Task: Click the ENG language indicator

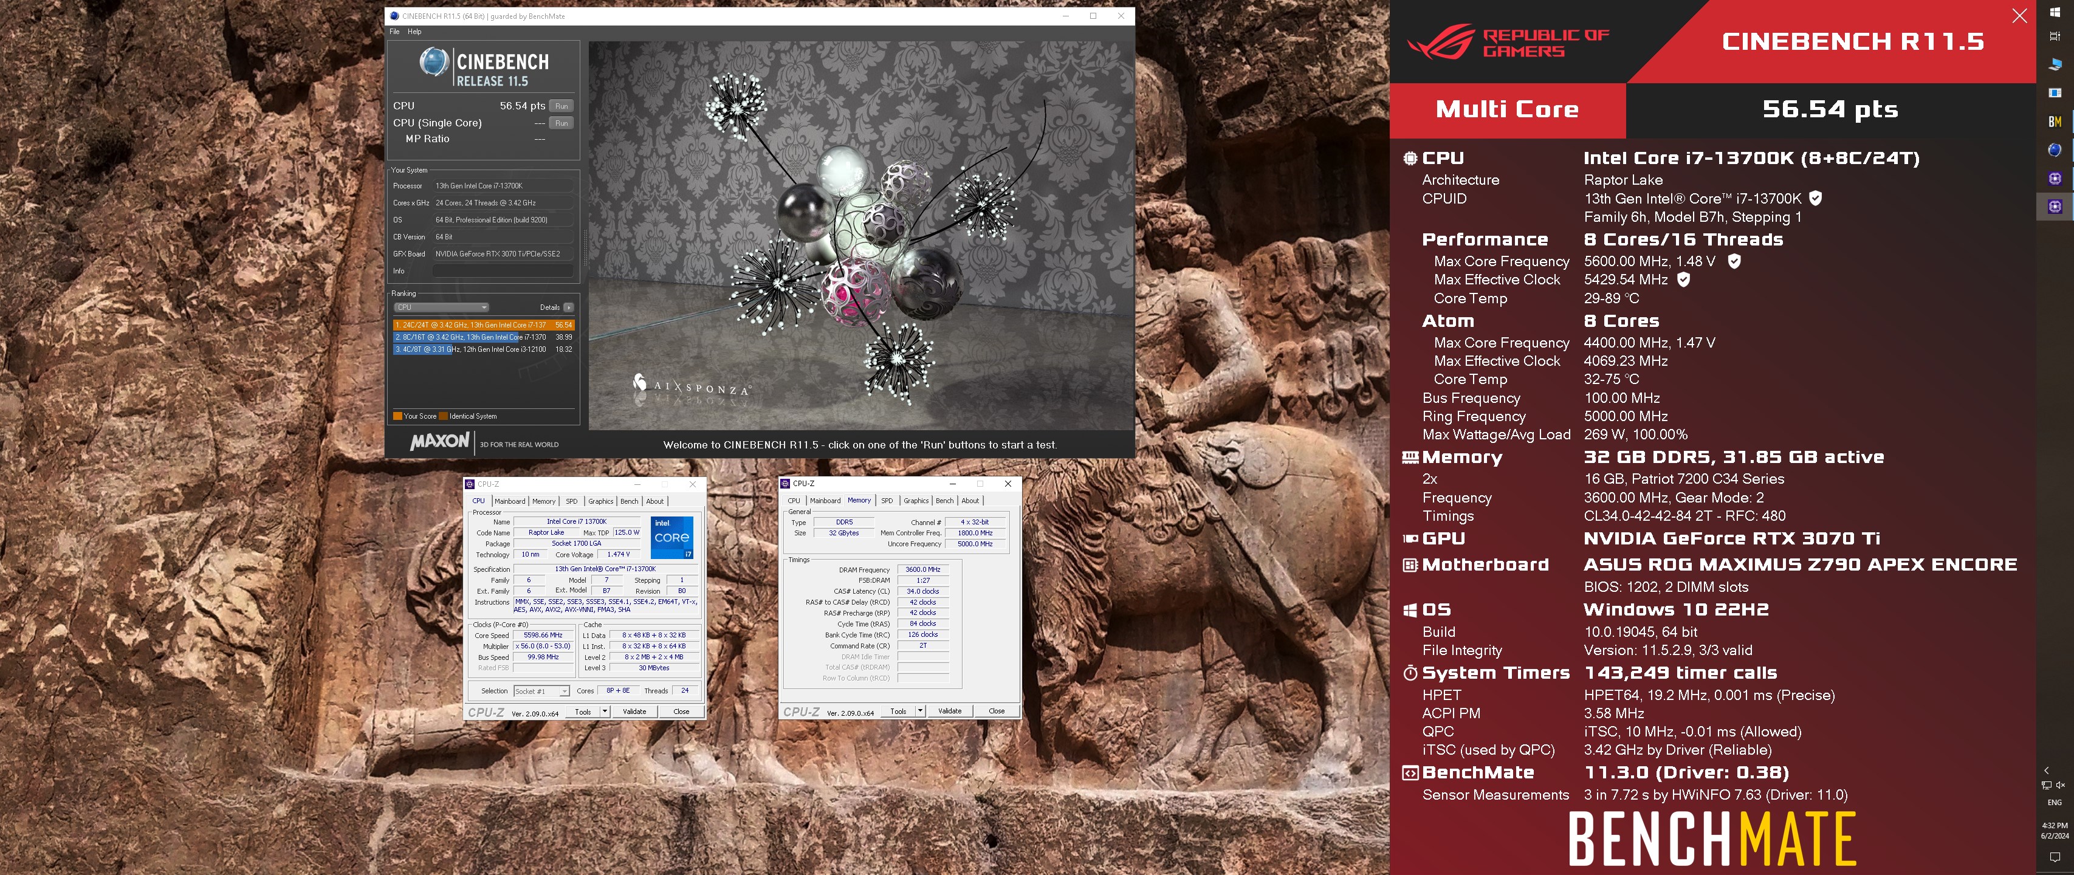Action: point(2055,803)
